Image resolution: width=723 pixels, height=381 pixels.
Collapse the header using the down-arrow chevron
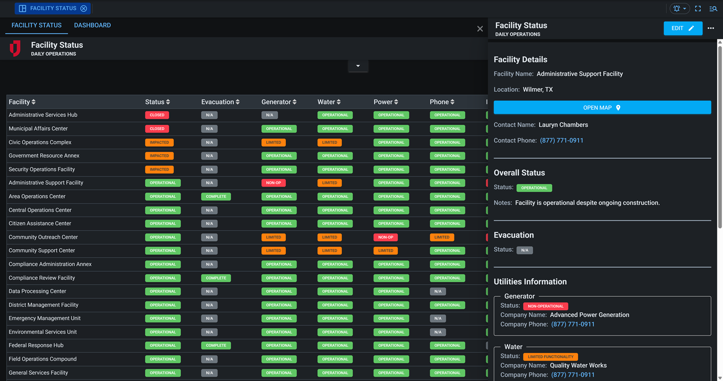[x=358, y=66]
